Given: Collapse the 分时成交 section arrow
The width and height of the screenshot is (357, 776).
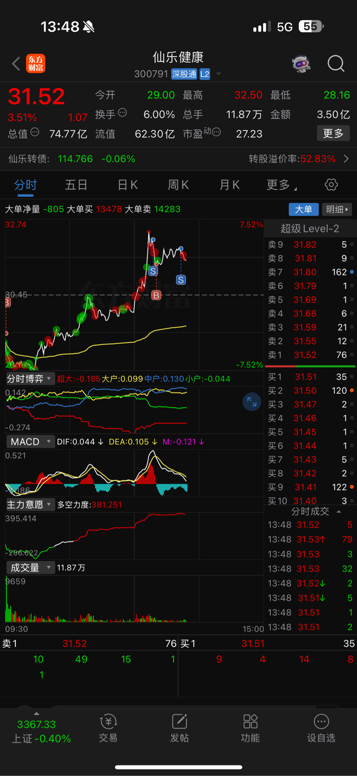Looking at the screenshot, I should tap(339, 511).
